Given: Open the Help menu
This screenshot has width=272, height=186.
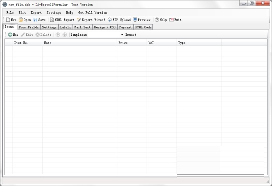Looking at the screenshot, I should click(x=70, y=13).
